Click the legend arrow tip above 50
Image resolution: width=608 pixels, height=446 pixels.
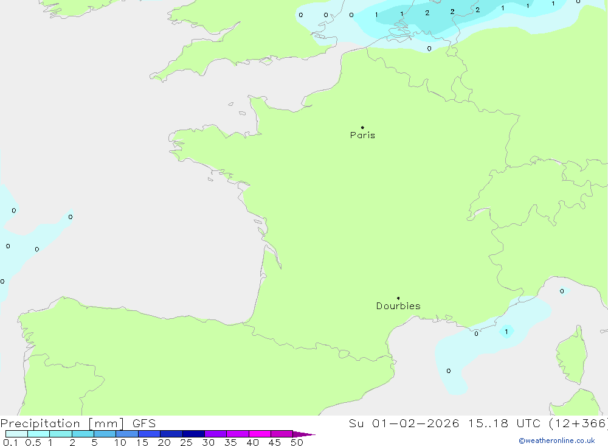pyautogui.click(x=304, y=434)
